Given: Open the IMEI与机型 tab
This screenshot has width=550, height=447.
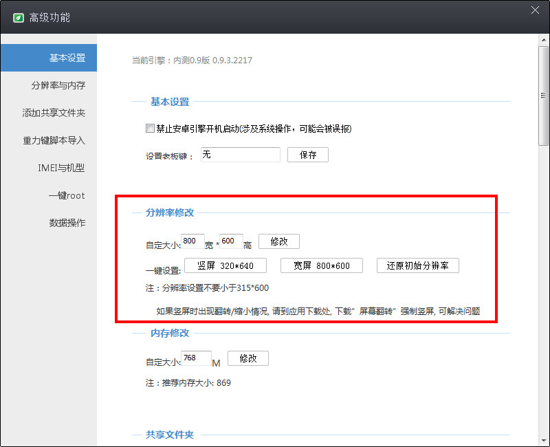Looking at the screenshot, I should (61, 168).
